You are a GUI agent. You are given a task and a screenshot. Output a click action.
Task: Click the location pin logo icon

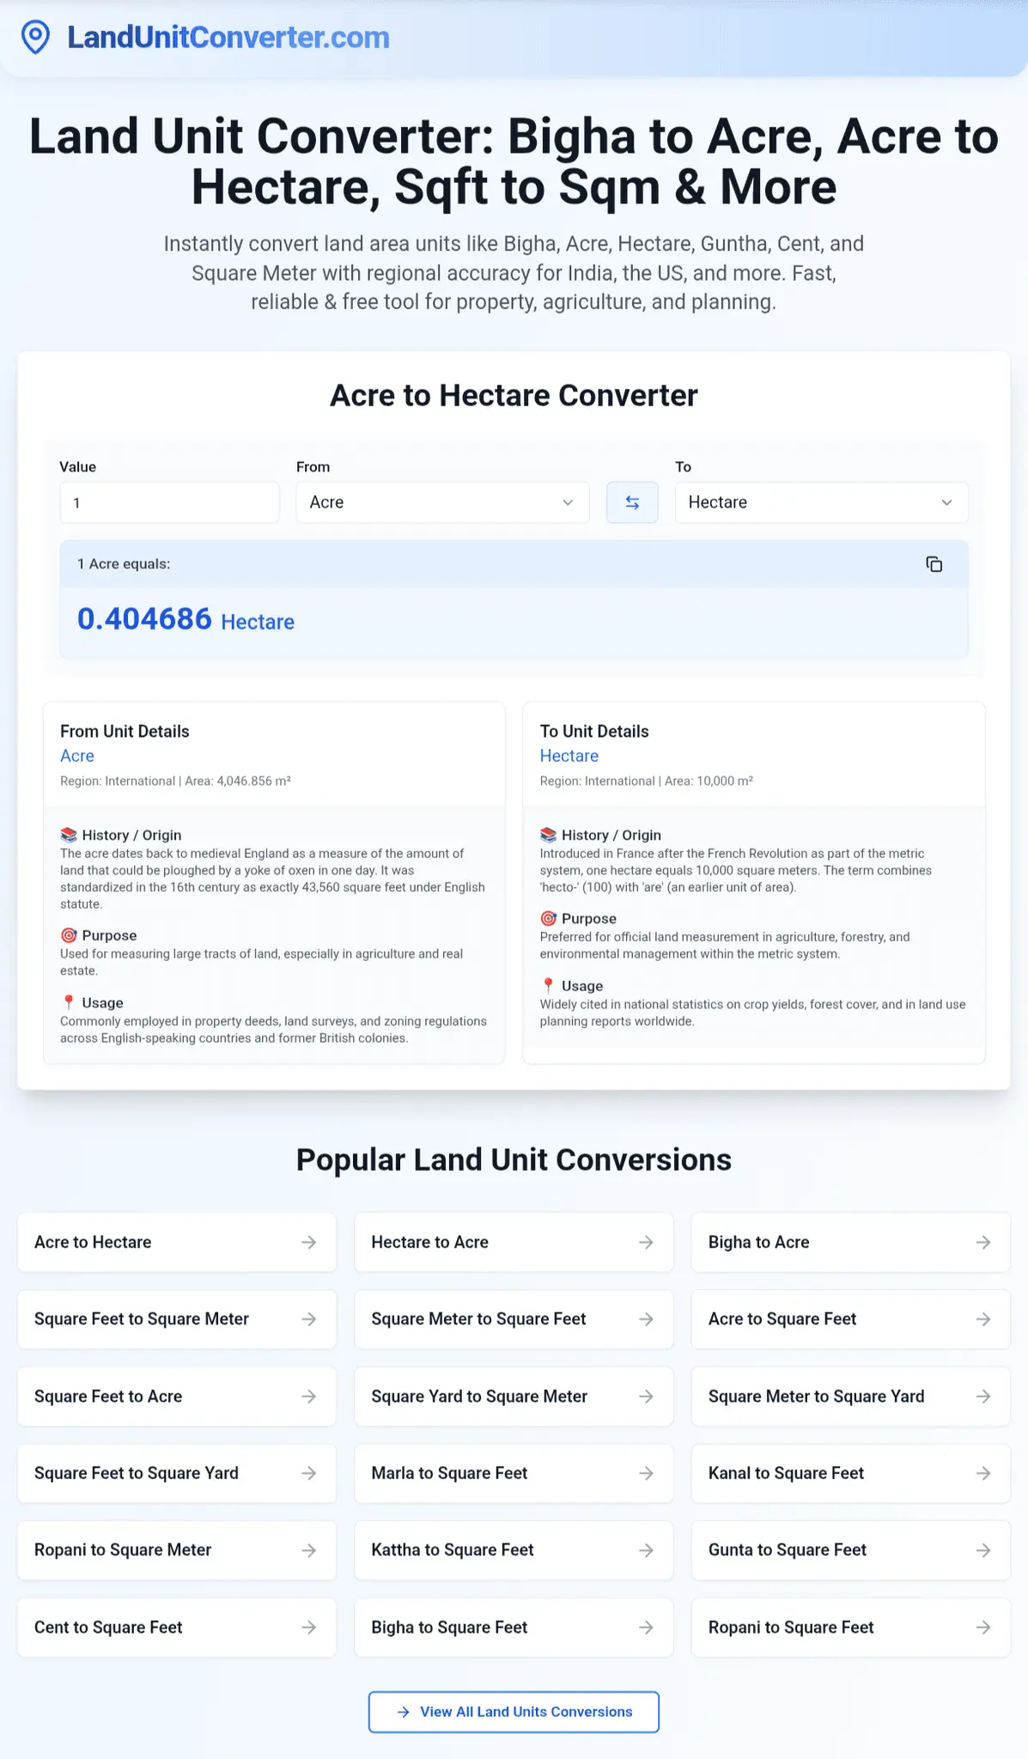pos(35,38)
